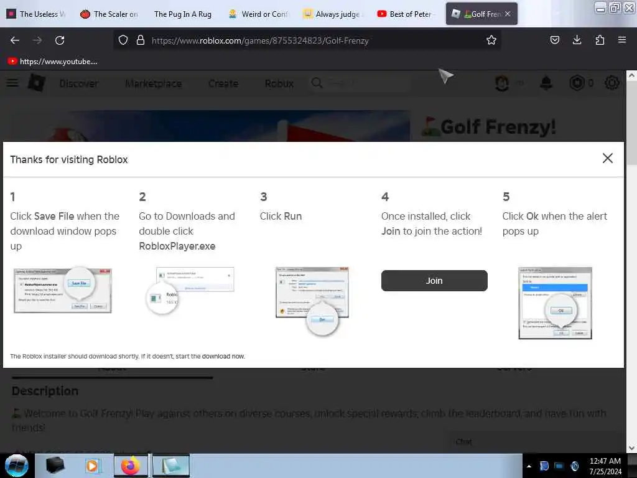Click the Ok alert step thumbnail
637x478 pixels.
click(x=555, y=303)
